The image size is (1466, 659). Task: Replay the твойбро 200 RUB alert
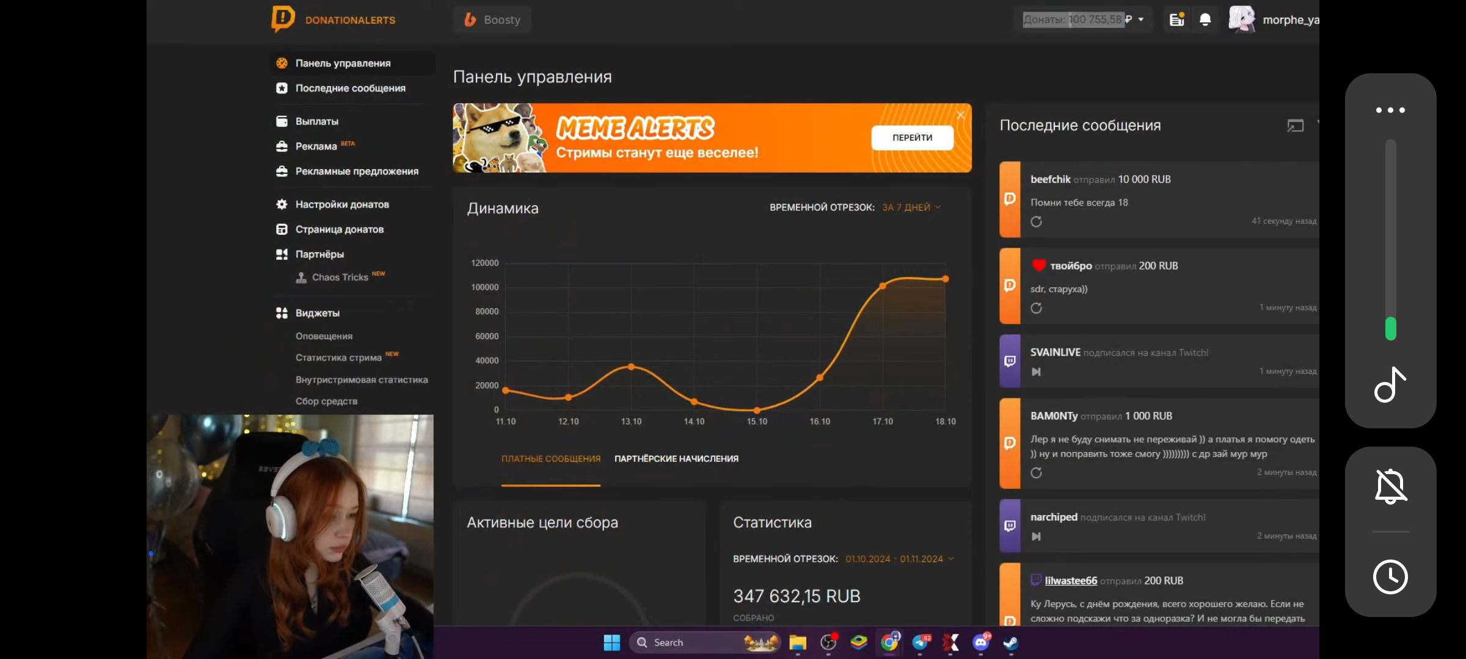(x=1036, y=308)
